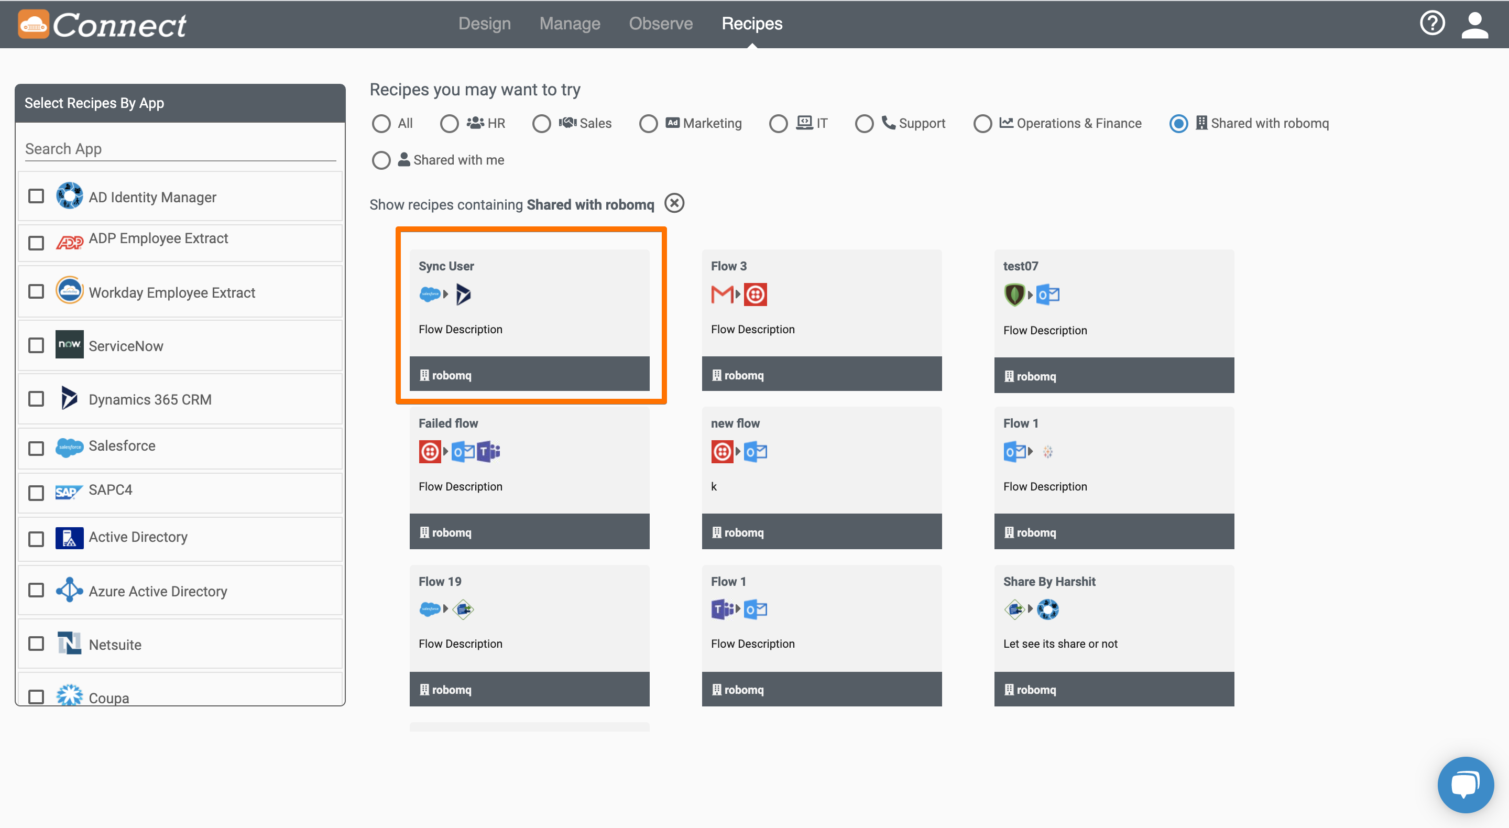Check the Dynamics 365 CRM checkbox

36,398
